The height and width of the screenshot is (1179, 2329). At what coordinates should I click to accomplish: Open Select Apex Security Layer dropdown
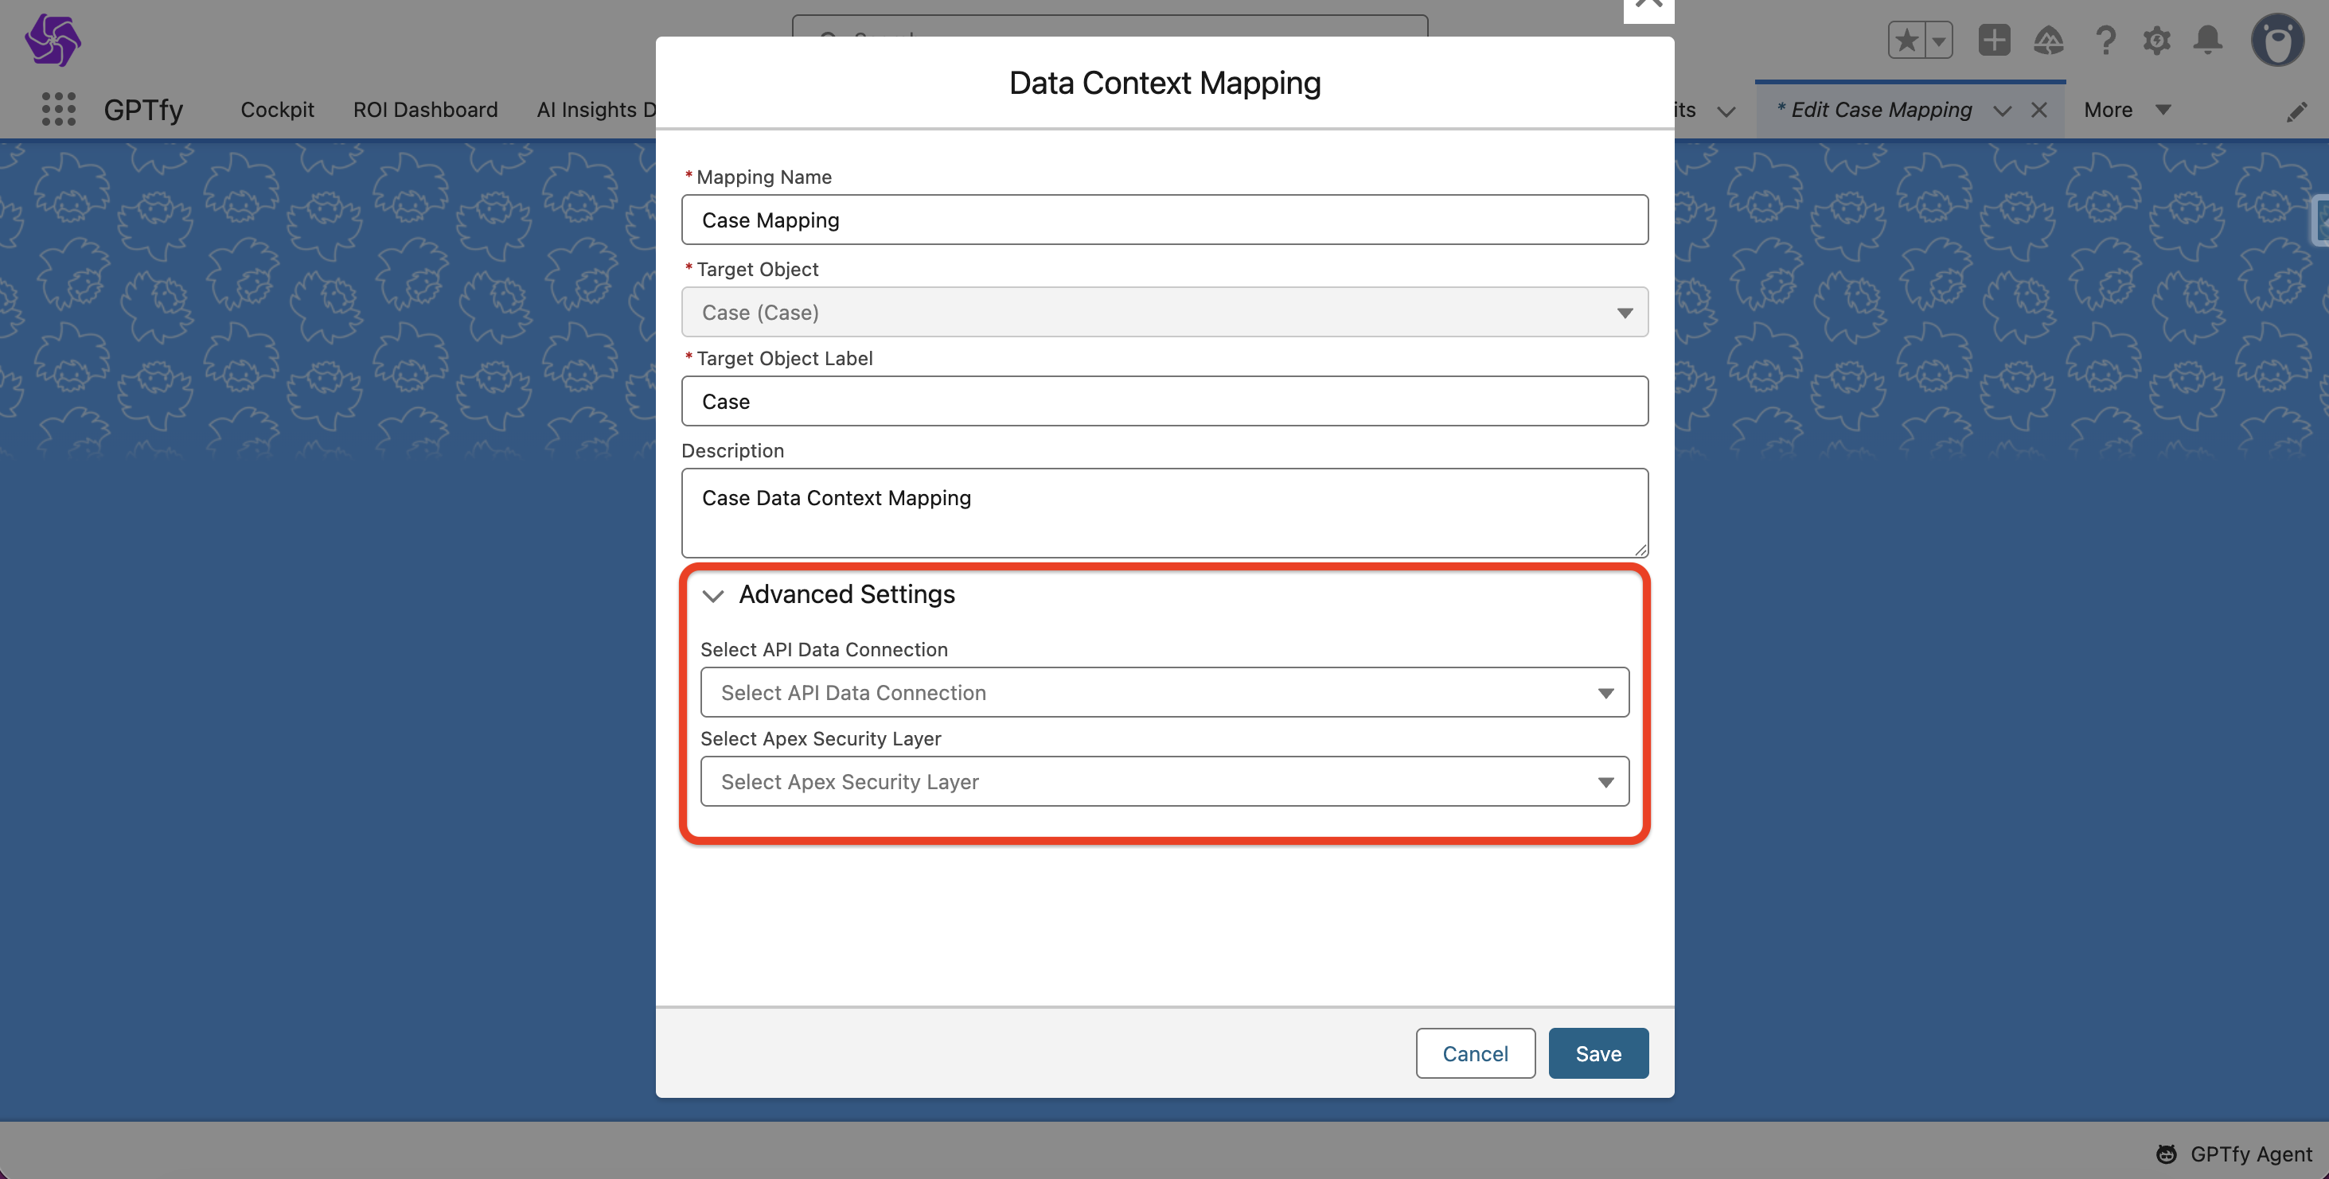[1164, 781]
